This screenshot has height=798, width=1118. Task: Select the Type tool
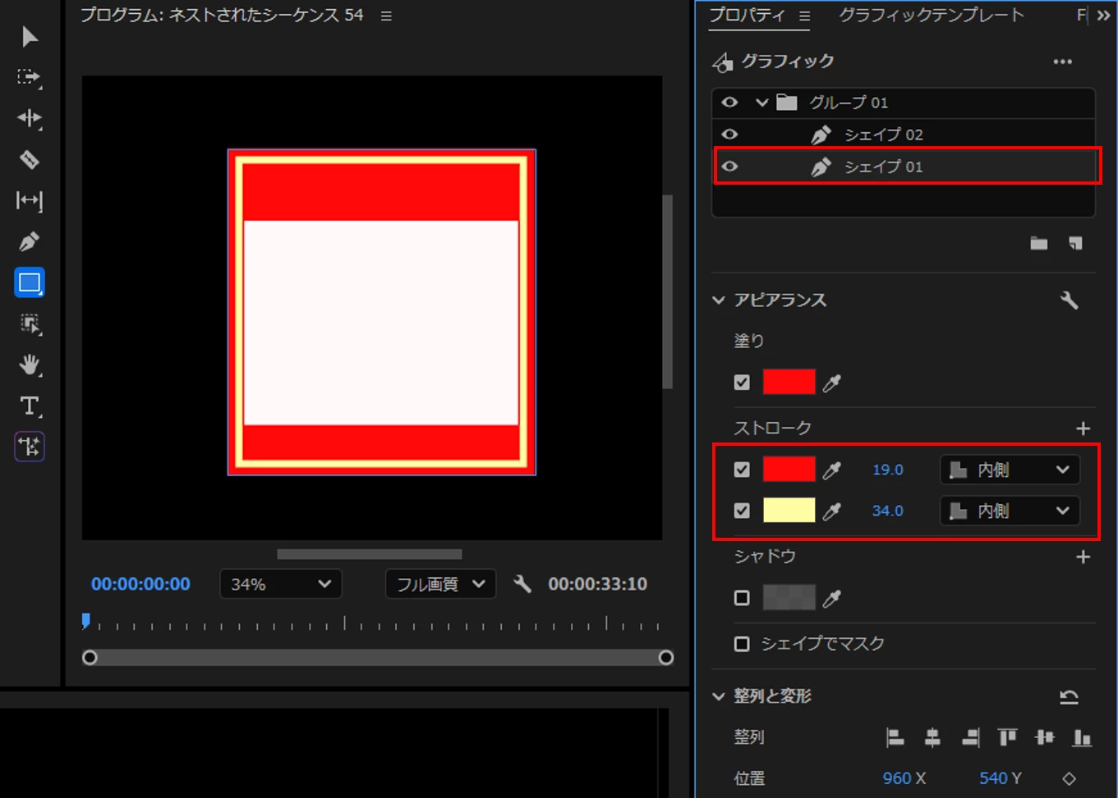(30, 406)
